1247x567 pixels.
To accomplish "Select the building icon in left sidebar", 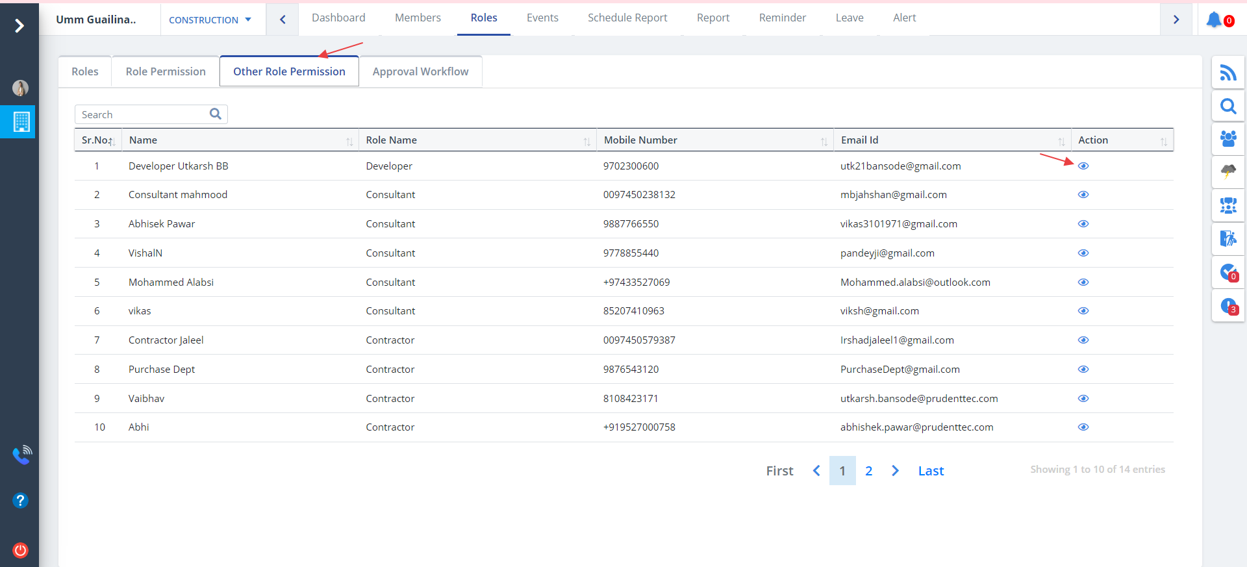I will 21,121.
